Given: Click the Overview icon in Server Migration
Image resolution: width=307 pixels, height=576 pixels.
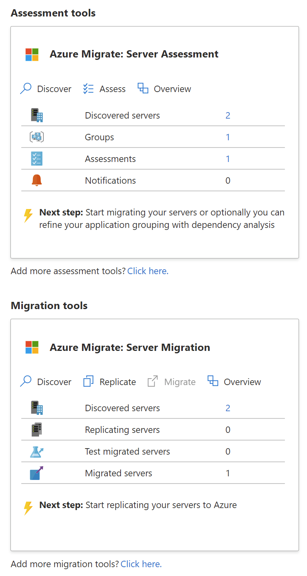Looking at the screenshot, I should coord(213,381).
